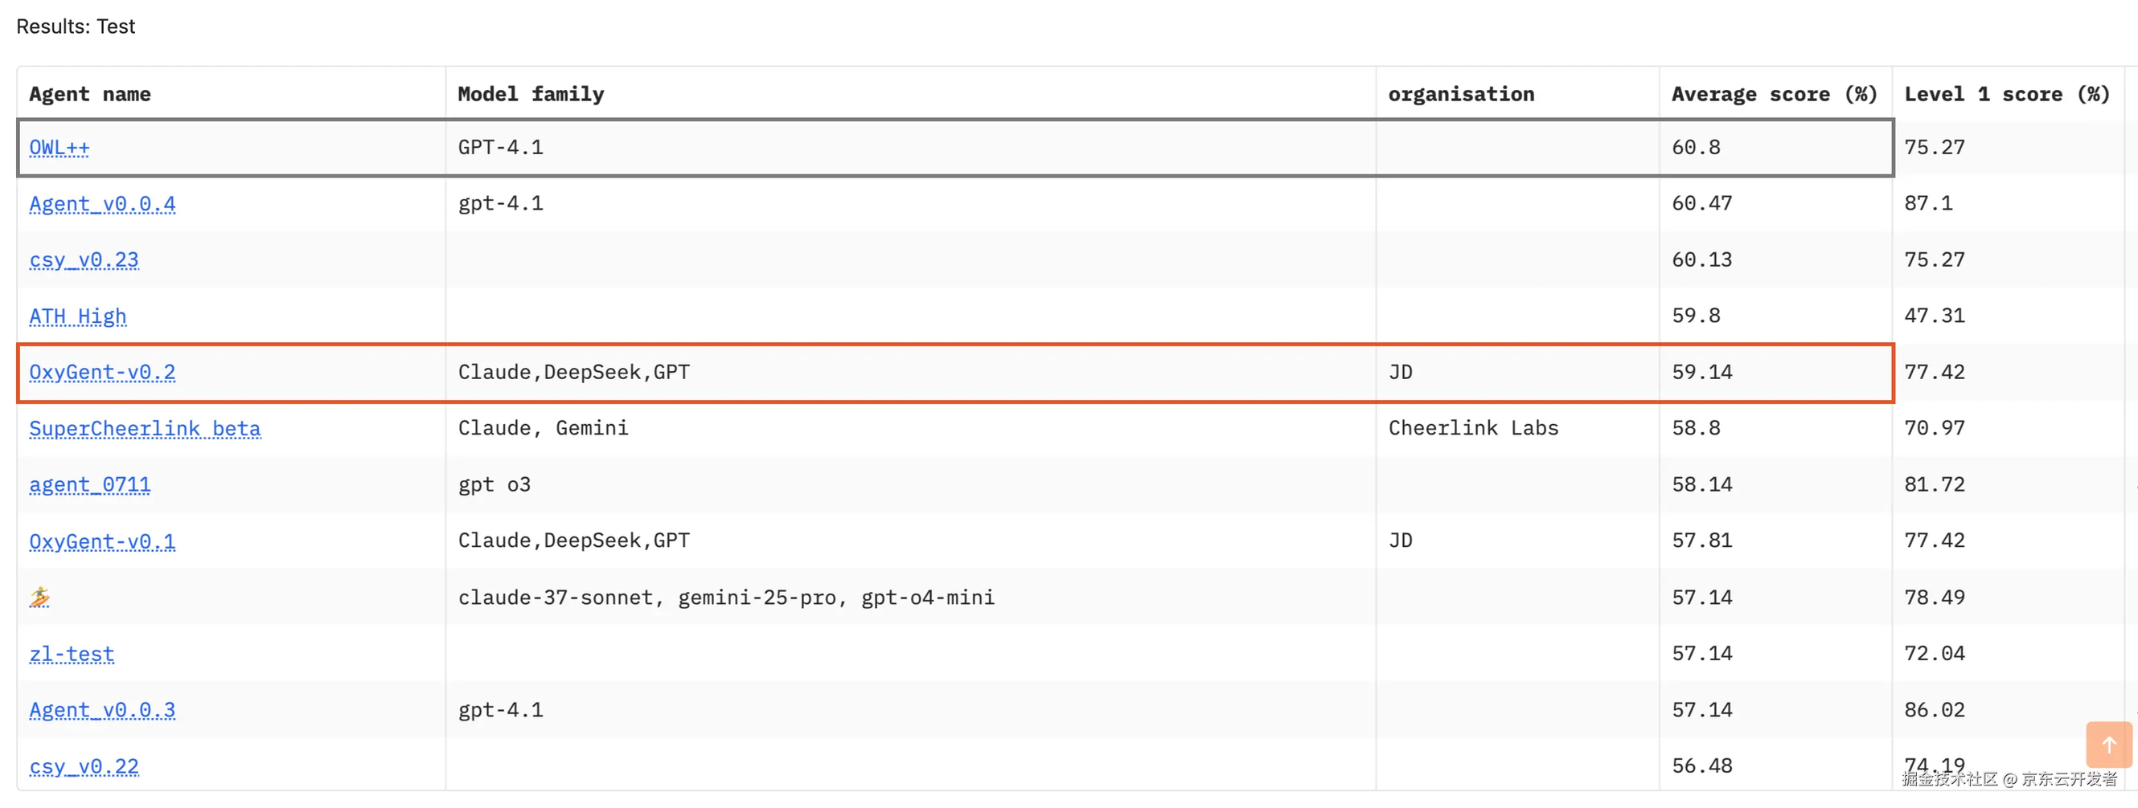Image resolution: width=2138 pixels, height=808 pixels.
Task: Sort by Average score (%) header
Action: pos(1774,95)
